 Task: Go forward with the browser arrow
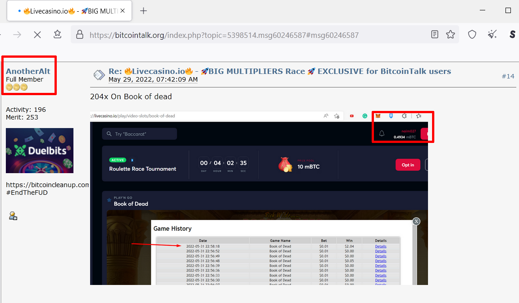pyautogui.click(x=17, y=34)
